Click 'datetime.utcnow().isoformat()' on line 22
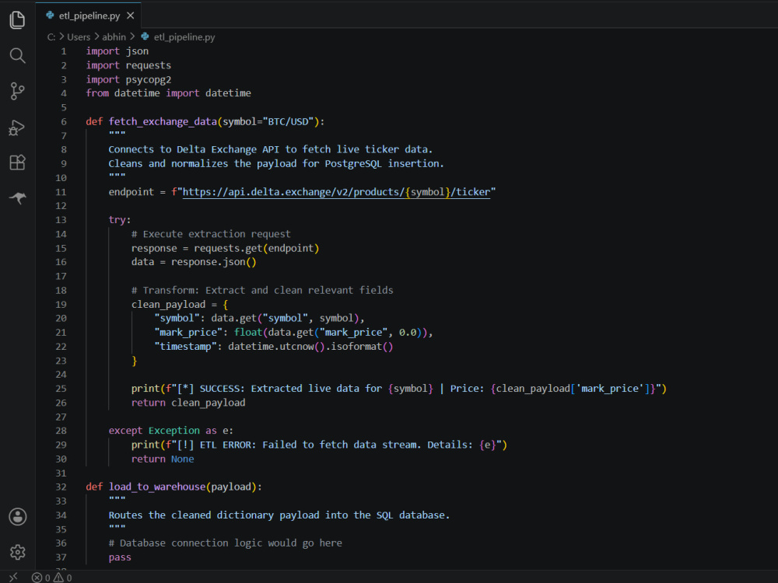The image size is (778, 583). 310,346
